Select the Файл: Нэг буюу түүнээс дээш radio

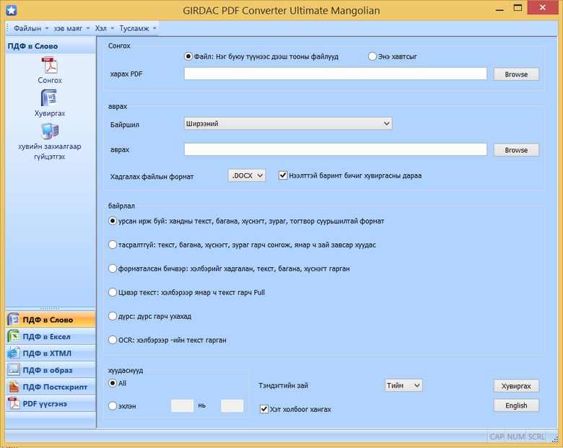[188, 56]
